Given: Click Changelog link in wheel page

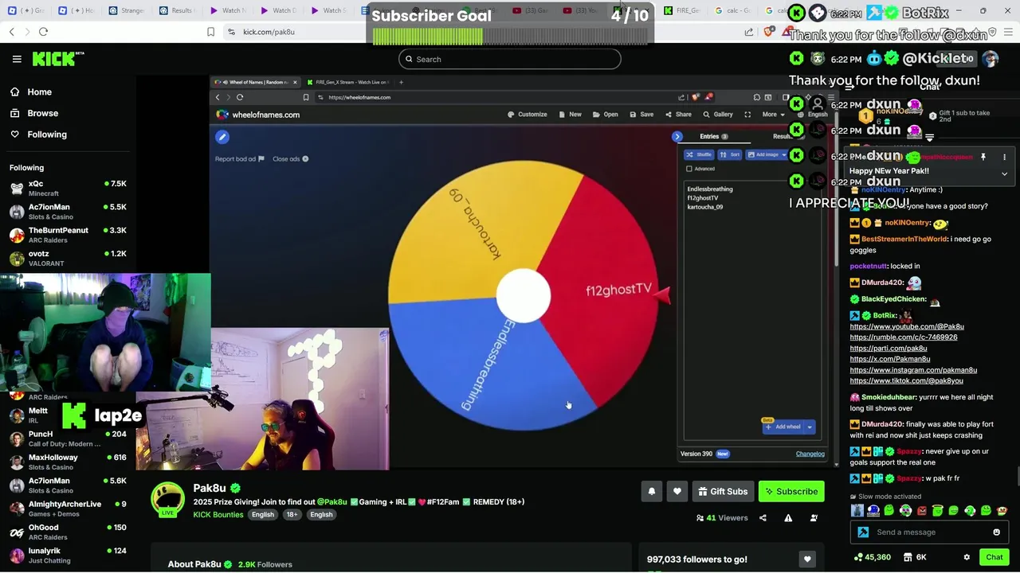Looking at the screenshot, I should [x=810, y=454].
